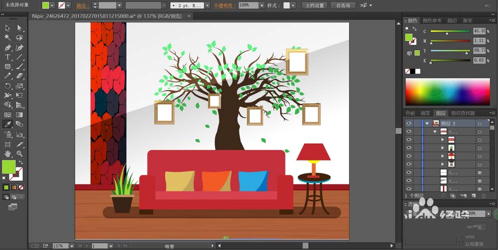Image resolution: width=498 pixels, height=250 pixels.
Task: Switch to the 渐变 tab
Action: [467, 20]
